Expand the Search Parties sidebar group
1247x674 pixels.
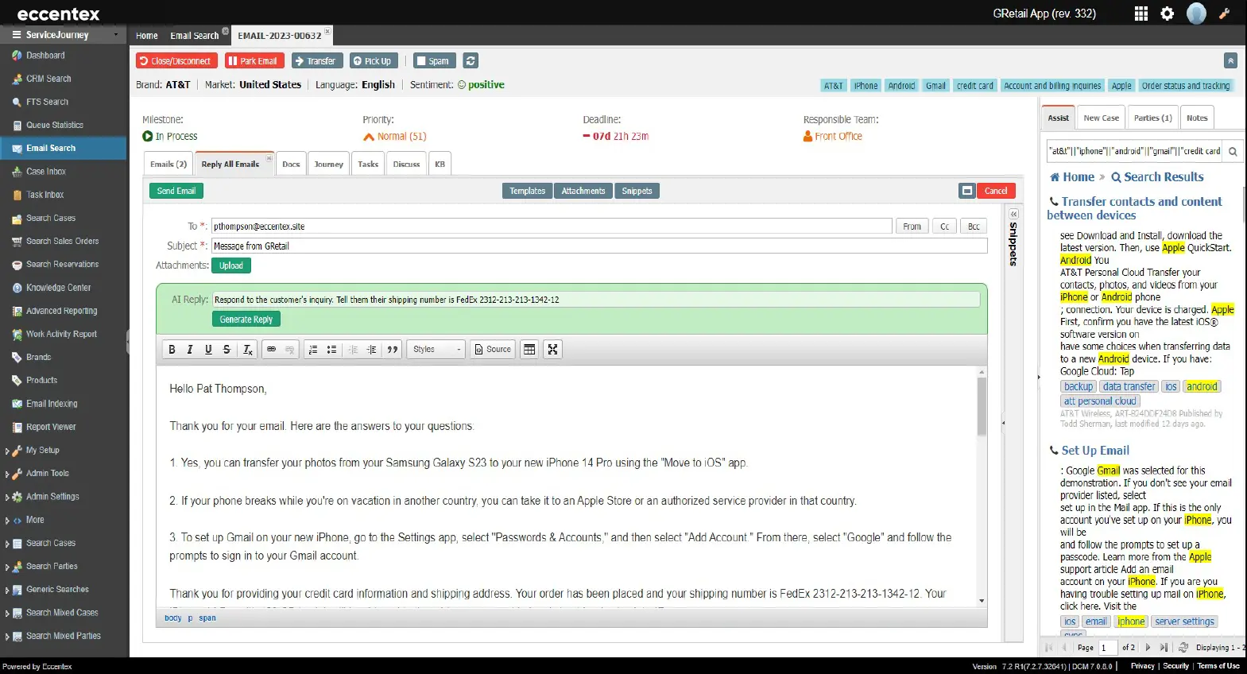pyautogui.click(x=7, y=567)
